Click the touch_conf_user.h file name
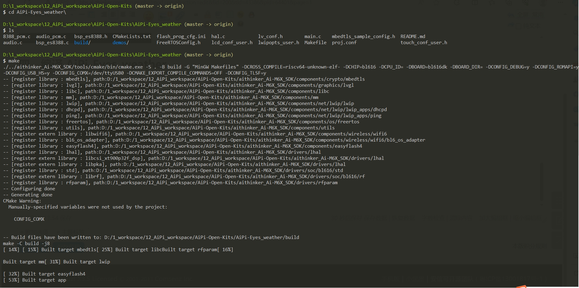The image size is (579, 288). pyautogui.click(x=424, y=43)
